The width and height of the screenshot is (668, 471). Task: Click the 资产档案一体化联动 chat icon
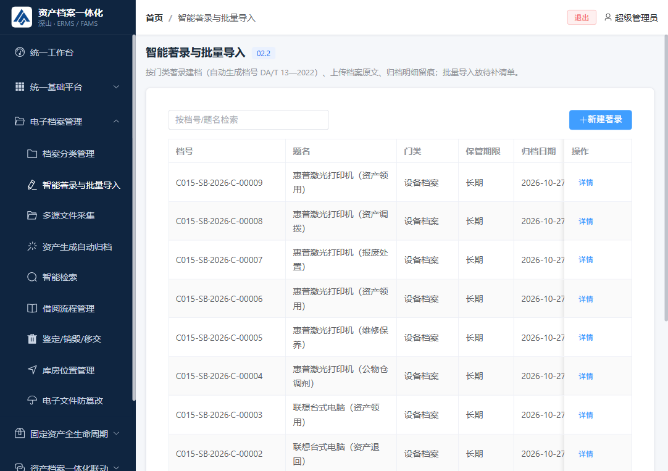click(x=20, y=467)
